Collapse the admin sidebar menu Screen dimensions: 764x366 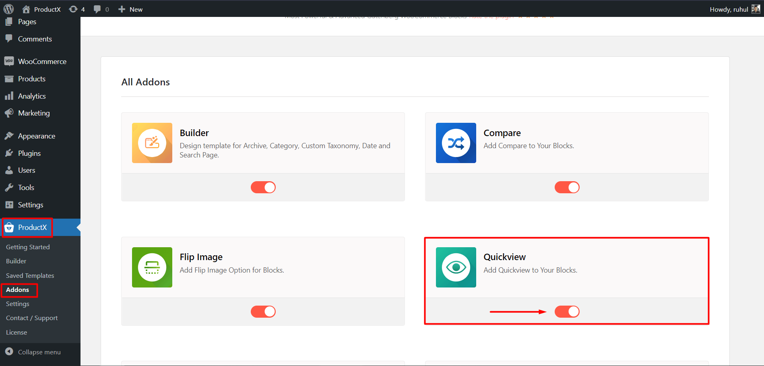39,352
